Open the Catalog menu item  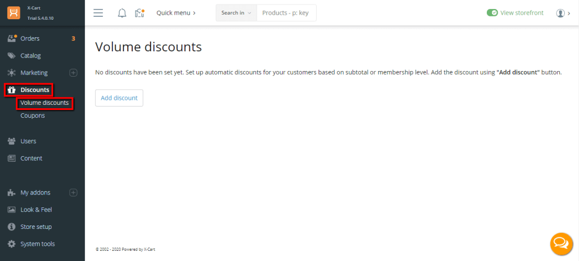(31, 56)
